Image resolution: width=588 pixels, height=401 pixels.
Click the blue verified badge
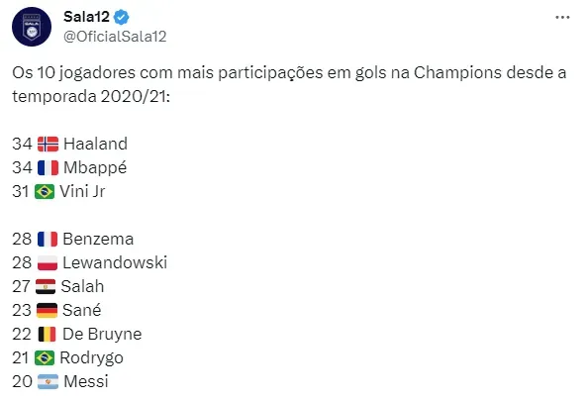click(x=121, y=17)
